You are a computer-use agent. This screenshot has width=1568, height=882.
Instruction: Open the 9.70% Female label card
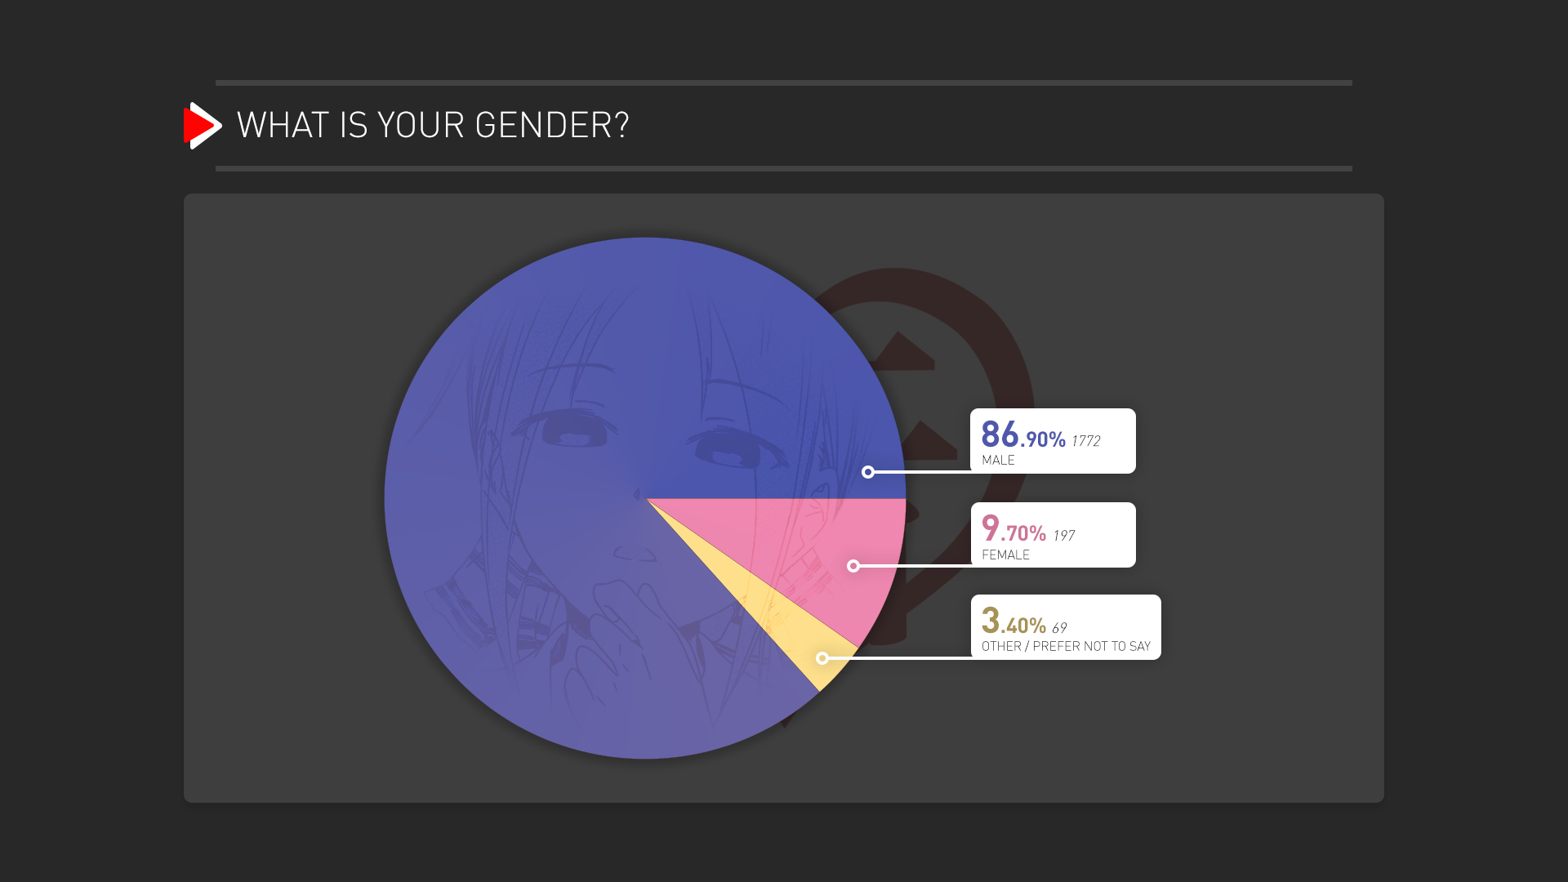tap(1053, 535)
